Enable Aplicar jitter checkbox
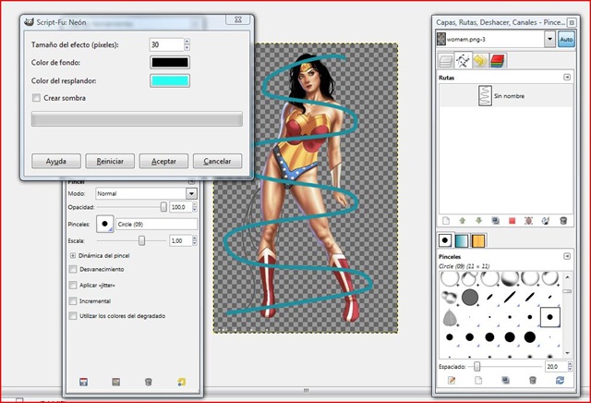Viewport: 591px width, 403px height. (x=73, y=286)
